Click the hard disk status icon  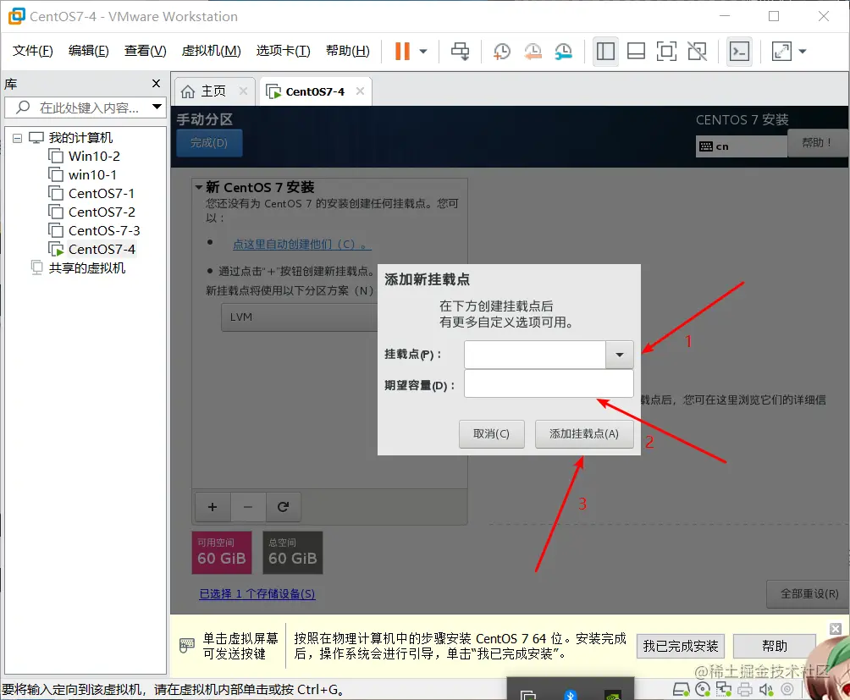point(681,689)
